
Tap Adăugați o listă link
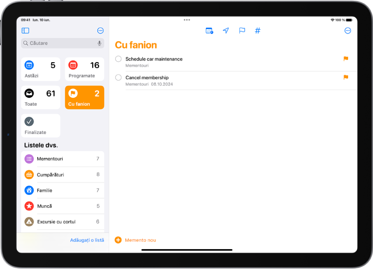tap(87, 240)
